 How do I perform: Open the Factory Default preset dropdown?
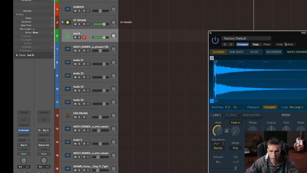246,38
